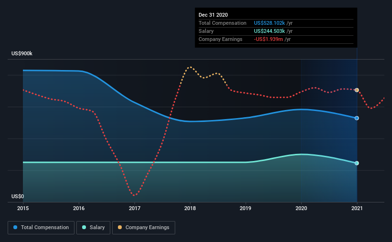Select the 2018 axis label
Image resolution: width=392 pixels, height=242 pixels.
point(190,208)
